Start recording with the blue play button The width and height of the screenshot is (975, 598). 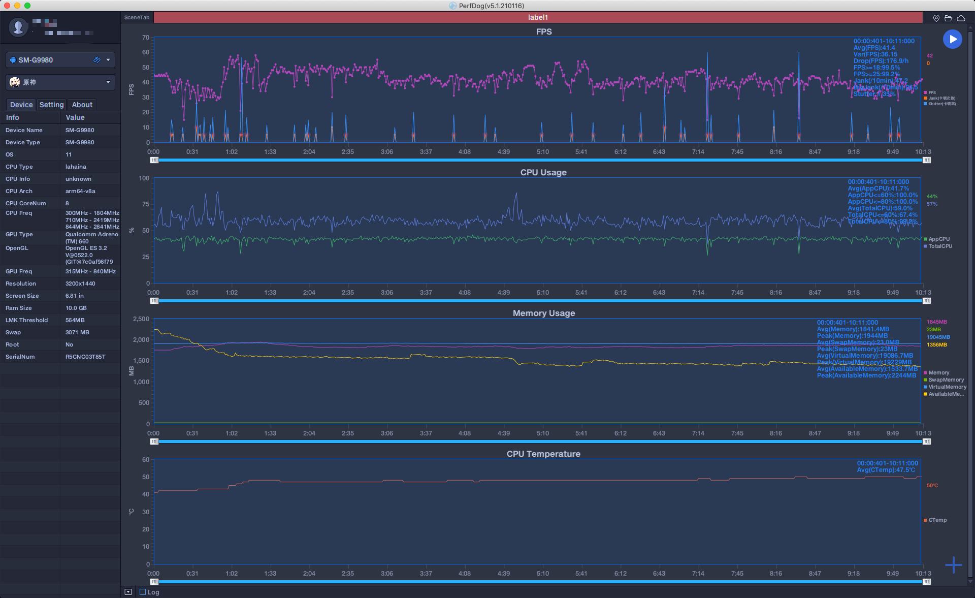pyautogui.click(x=952, y=39)
